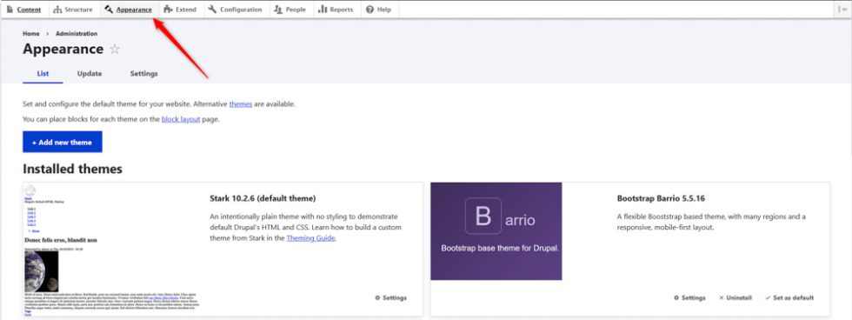Open the 'block layout' page link

click(181, 119)
